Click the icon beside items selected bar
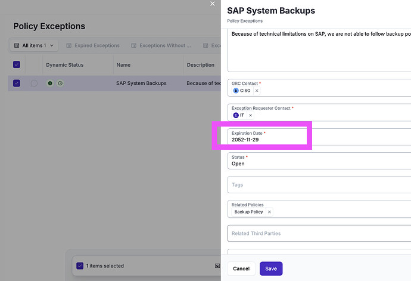 tap(217, 265)
